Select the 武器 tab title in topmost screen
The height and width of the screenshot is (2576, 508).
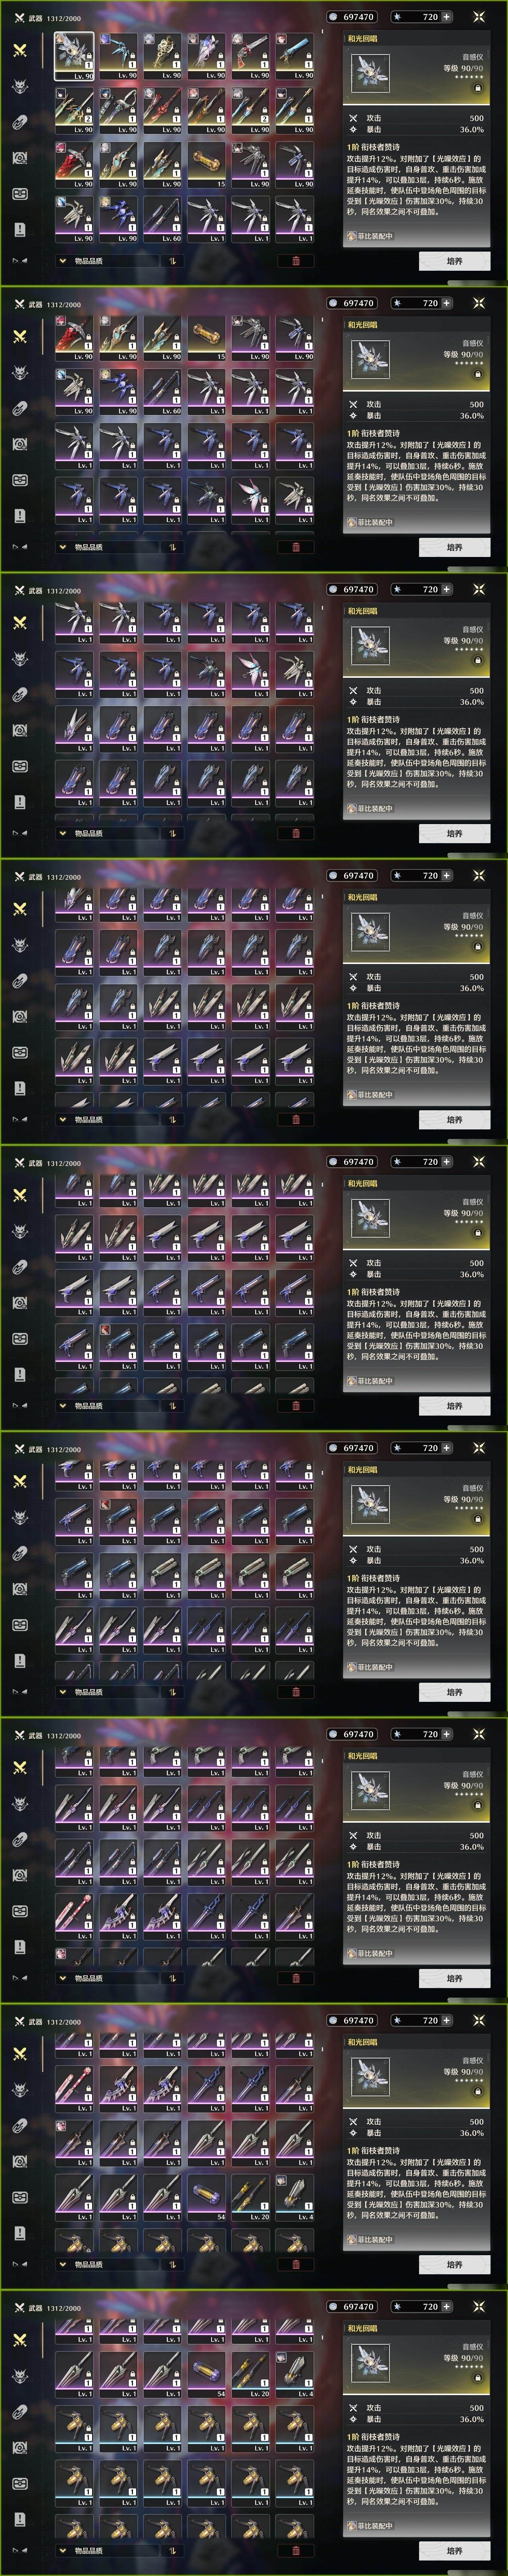coord(36,18)
